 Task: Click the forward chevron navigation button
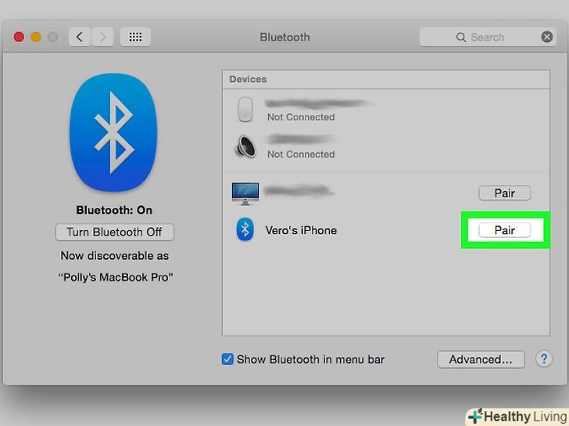102,37
